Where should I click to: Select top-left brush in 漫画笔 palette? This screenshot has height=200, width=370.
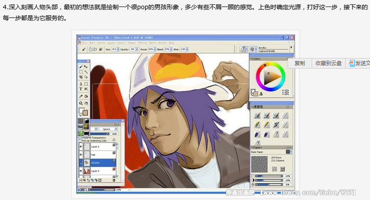258,115
